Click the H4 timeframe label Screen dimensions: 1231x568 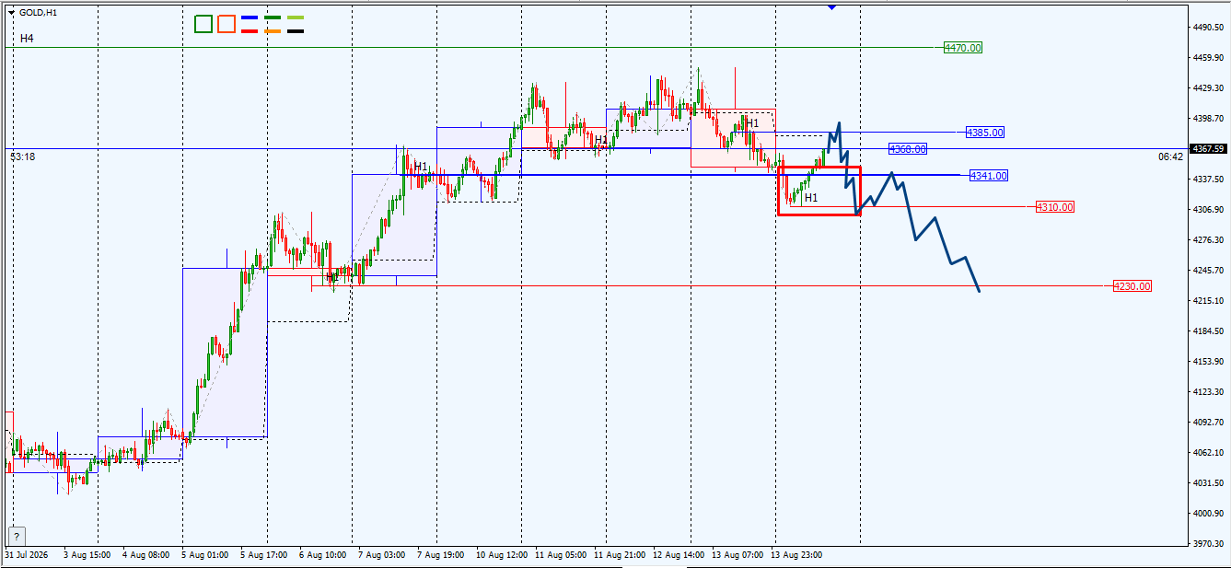point(27,39)
